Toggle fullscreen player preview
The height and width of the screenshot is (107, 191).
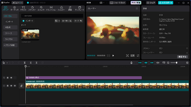pos(138,56)
